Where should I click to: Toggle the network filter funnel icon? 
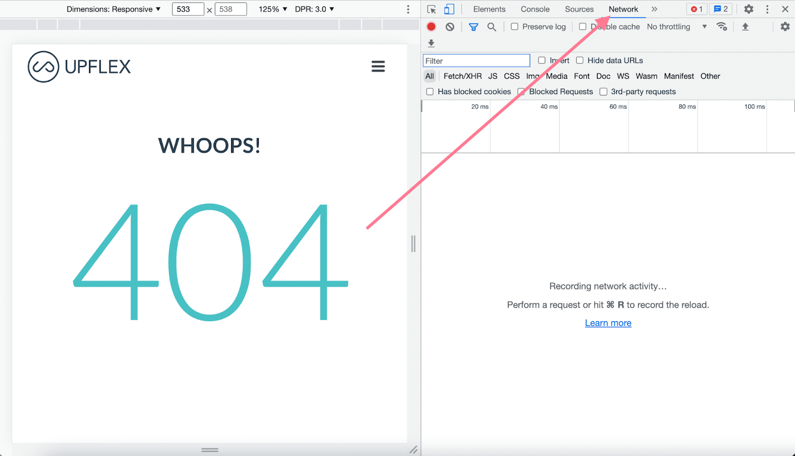pos(474,27)
